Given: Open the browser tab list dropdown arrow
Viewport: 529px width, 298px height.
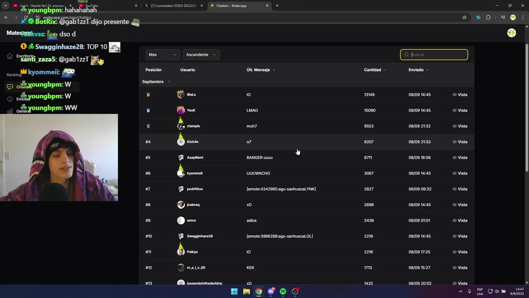Looking at the screenshot, I should pyautogui.click(x=5, y=6).
